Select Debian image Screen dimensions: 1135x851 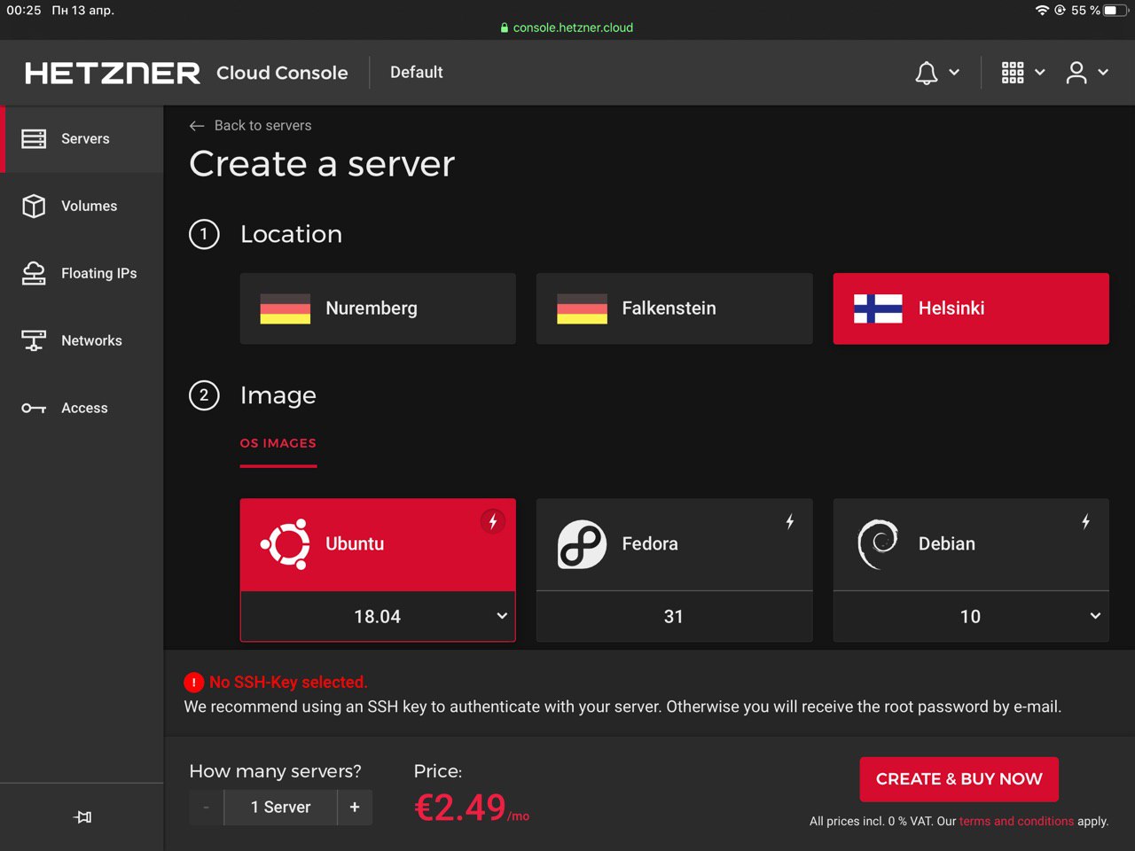(x=971, y=544)
